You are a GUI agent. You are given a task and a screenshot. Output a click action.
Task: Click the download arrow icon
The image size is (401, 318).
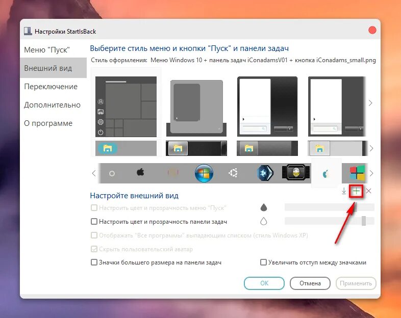click(x=344, y=191)
